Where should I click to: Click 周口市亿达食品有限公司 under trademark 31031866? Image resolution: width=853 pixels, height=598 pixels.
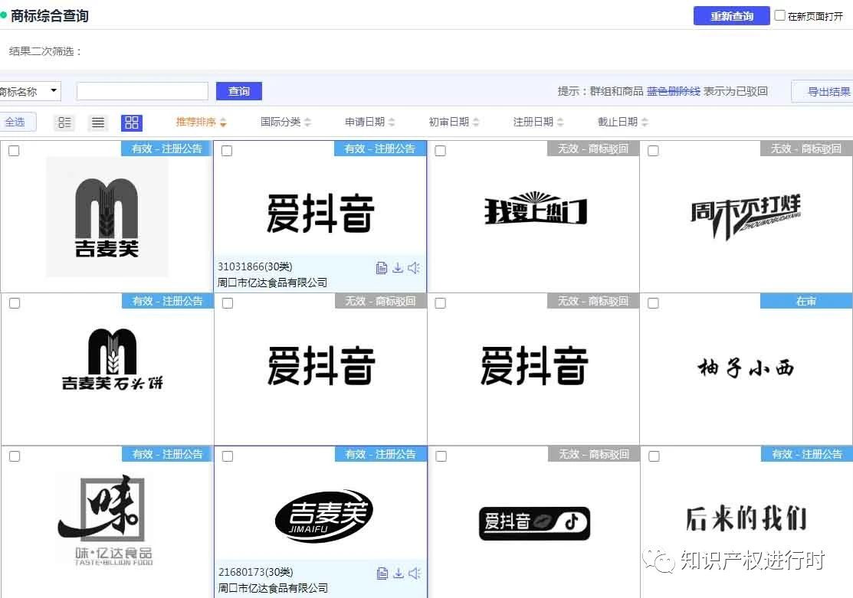(x=272, y=283)
